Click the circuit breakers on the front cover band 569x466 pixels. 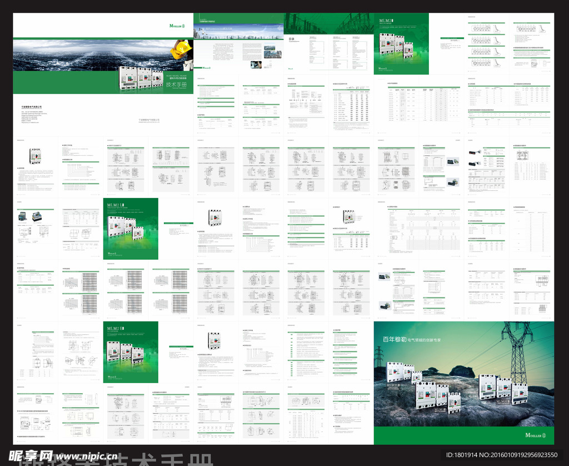coord(141,78)
